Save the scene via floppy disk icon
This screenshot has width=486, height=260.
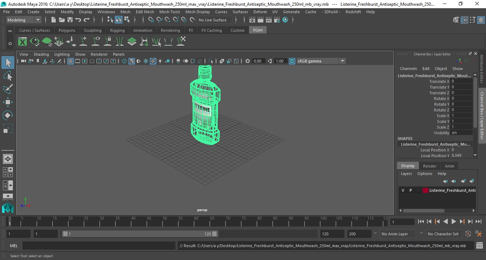pyautogui.click(x=70, y=20)
